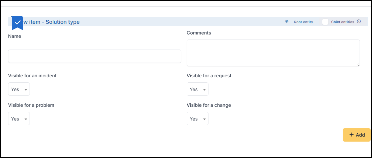Click the info icon beside Child entities

pyautogui.click(x=359, y=22)
